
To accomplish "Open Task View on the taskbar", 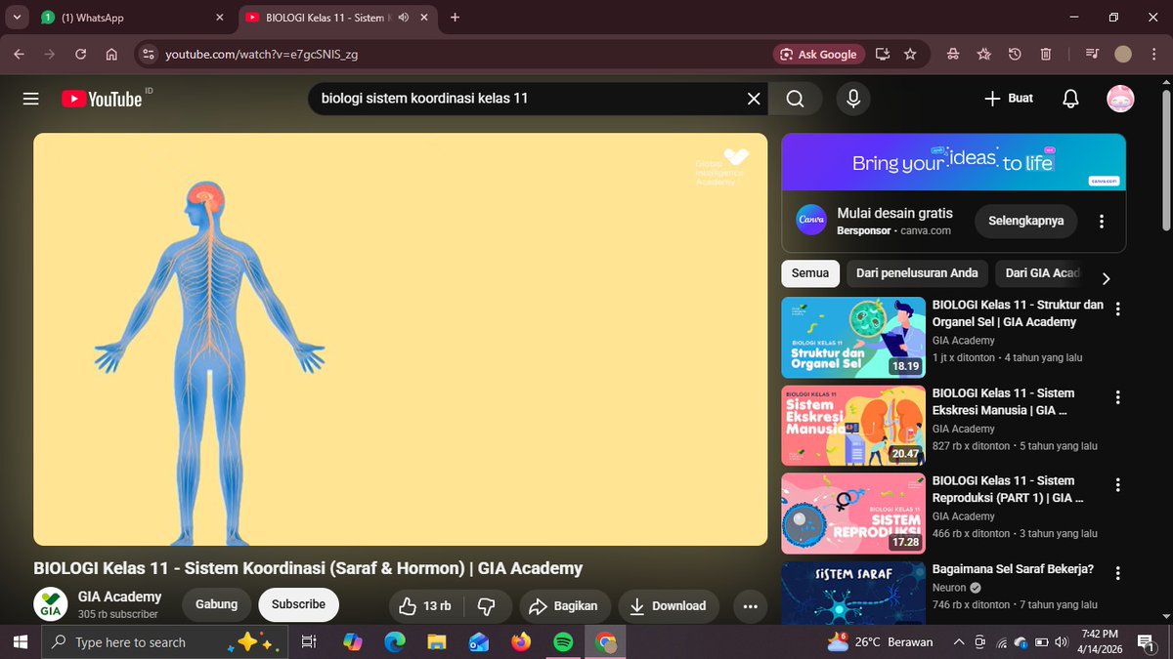I will (309, 642).
